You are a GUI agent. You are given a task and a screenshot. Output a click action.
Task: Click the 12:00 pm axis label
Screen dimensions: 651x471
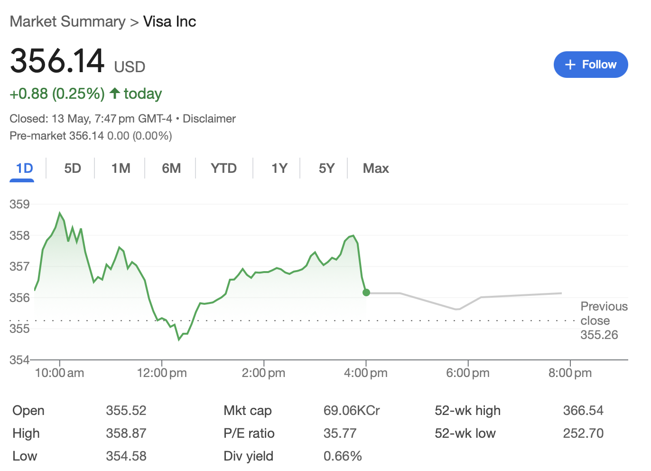tap(162, 373)
